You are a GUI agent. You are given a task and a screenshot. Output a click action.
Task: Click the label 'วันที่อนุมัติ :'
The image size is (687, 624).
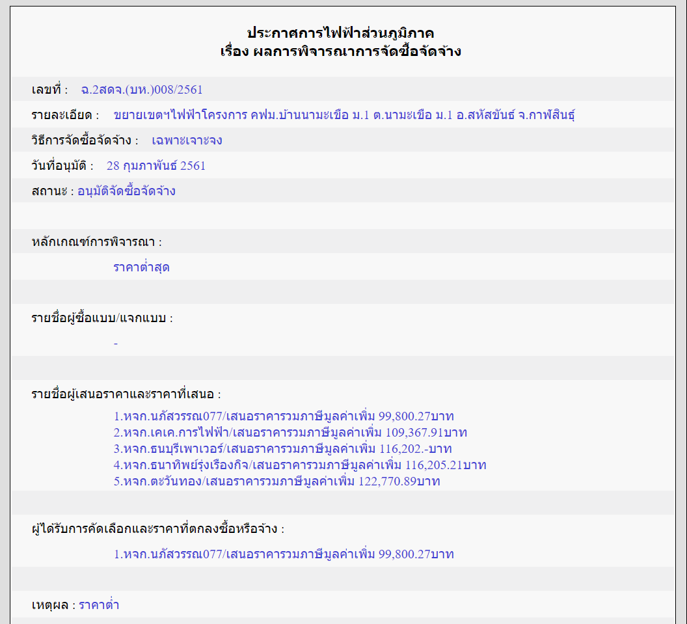62,166
